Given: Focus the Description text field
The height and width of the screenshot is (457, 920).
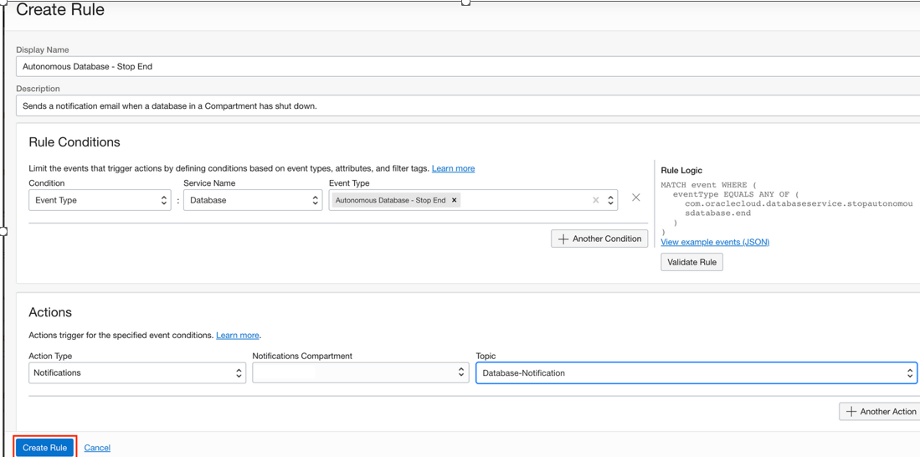Looking at the screenshot, I should [467, 106].
